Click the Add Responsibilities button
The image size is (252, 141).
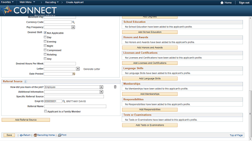pos(150,110)
